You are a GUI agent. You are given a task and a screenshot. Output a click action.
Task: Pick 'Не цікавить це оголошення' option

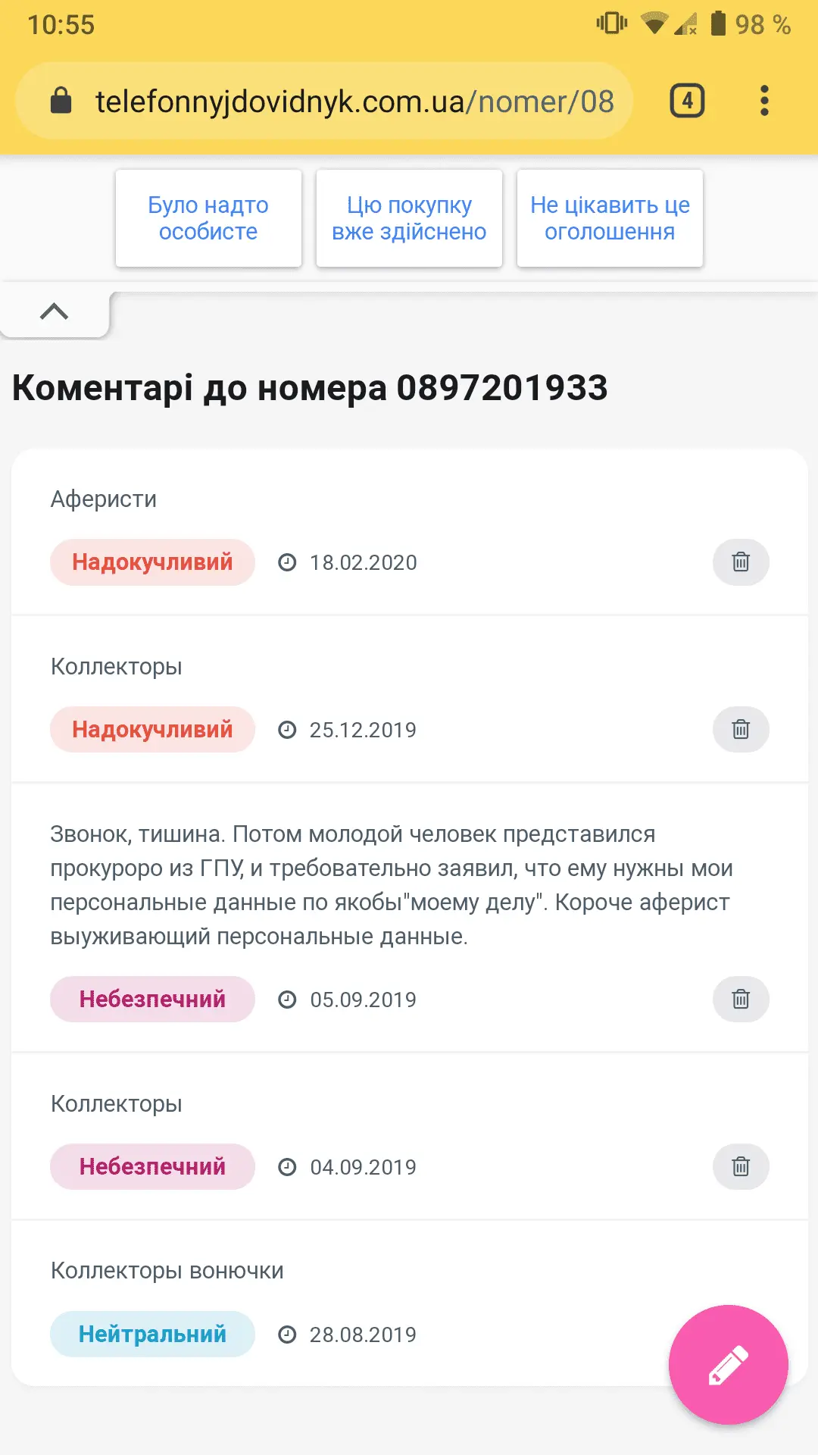[x=610, y=218]
